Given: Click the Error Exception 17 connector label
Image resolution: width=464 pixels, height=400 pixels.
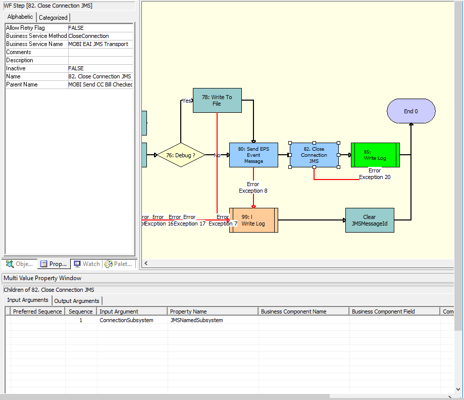Looking at the screenshot, I should point(189,220).
